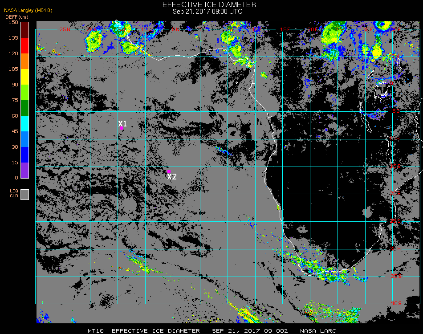Click the dark red 135-150 colorbar segment
The width and height of the screenshot is (423, 334).
pyautogui.click(x=25, y=30)
